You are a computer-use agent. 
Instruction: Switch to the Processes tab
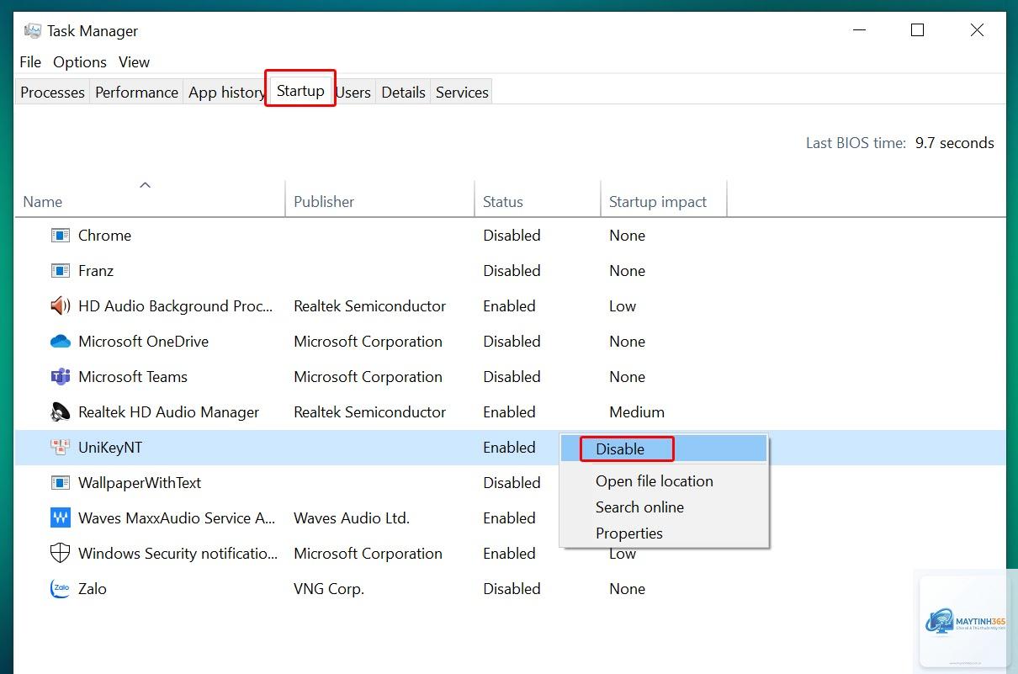tap(52, 93)
